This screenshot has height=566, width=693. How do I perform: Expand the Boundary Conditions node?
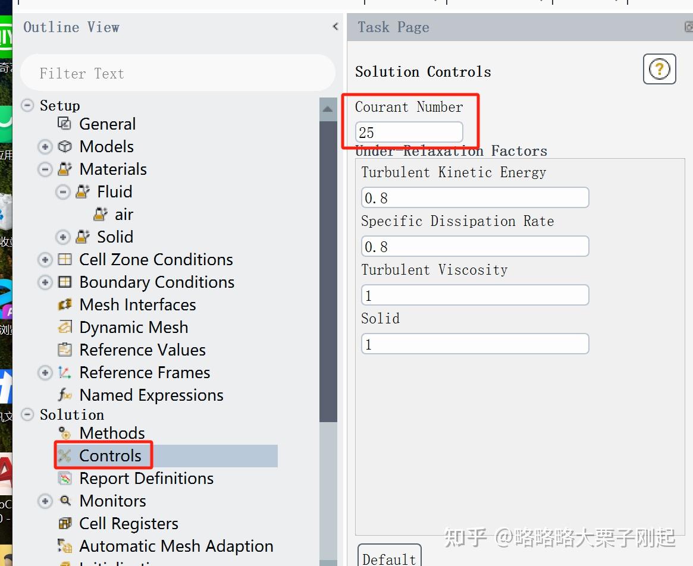(x=45, y=282)
